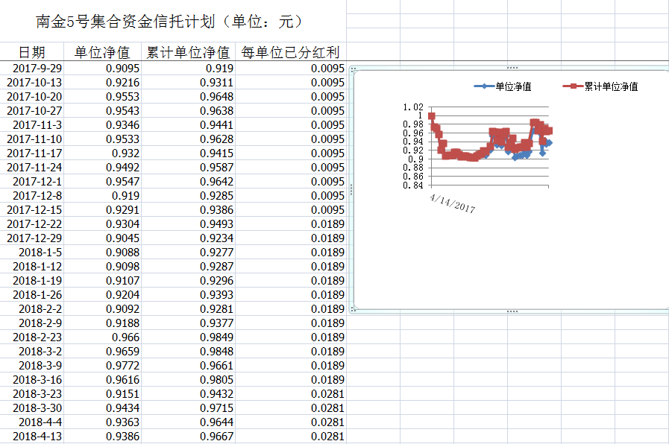This screenshot has height=444, width=669.
Task: Click the blue 单位净值 legend entry in the chart
Action: click(503, 86)
